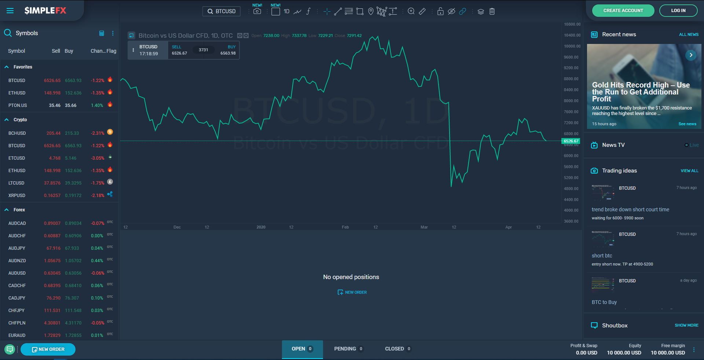Select ETHUSD in the Favorites list

pyautogui.click(x=59, y=93)
